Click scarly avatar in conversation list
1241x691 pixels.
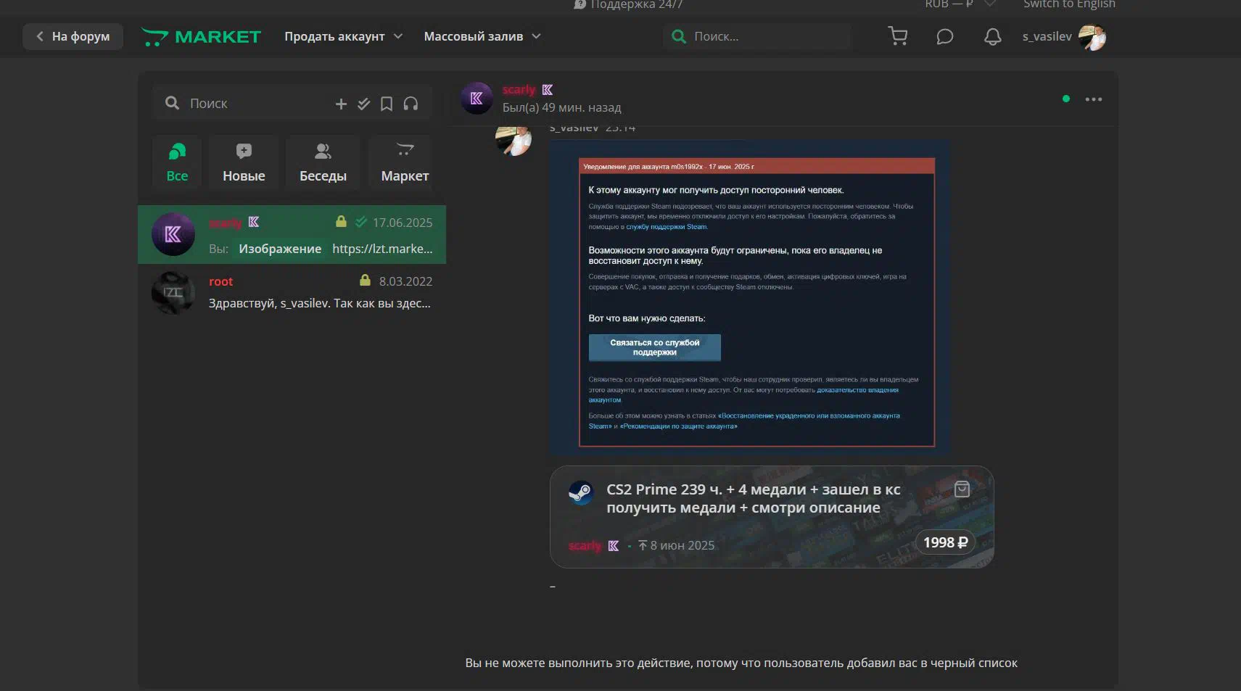click(173, 234)
